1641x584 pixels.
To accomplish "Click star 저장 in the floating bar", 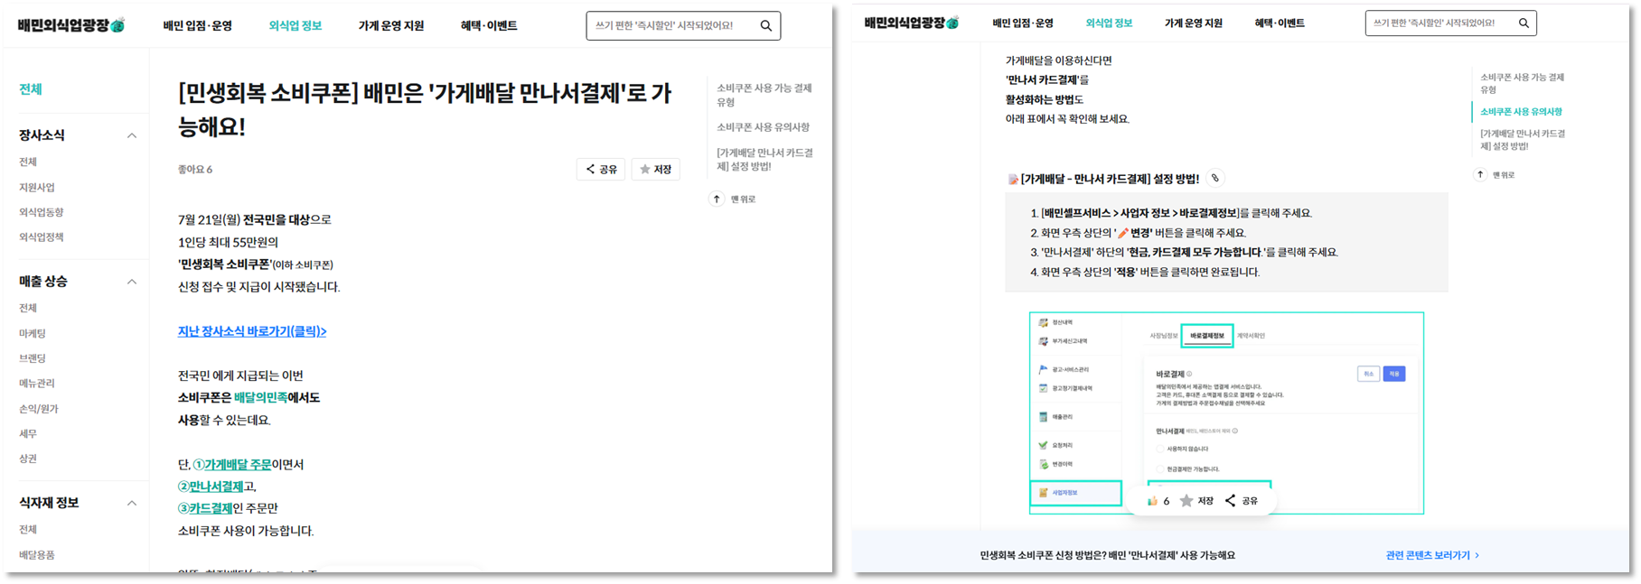I will tap(1196, 500).
